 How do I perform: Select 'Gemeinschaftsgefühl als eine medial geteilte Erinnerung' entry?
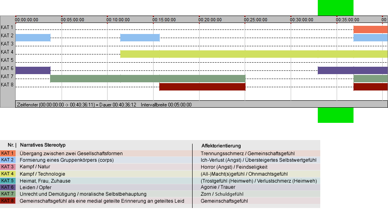[x=102, y=201]
